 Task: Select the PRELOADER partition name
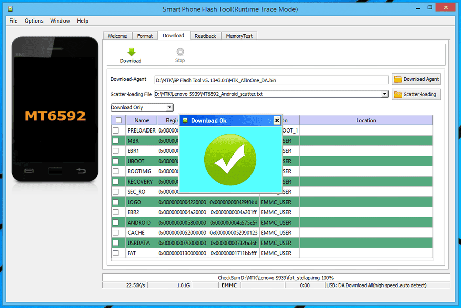[141, 130]
